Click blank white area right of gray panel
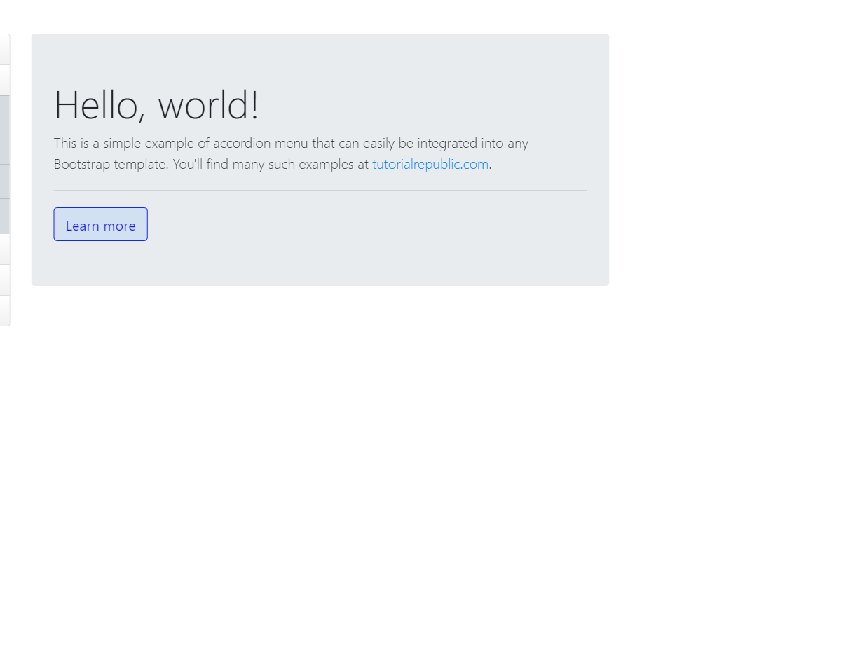The width and height of the screenshot is (841, 667). 722,161
